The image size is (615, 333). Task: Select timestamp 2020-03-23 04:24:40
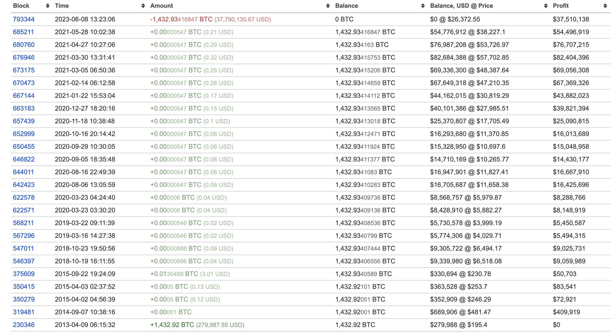(85, 198)
